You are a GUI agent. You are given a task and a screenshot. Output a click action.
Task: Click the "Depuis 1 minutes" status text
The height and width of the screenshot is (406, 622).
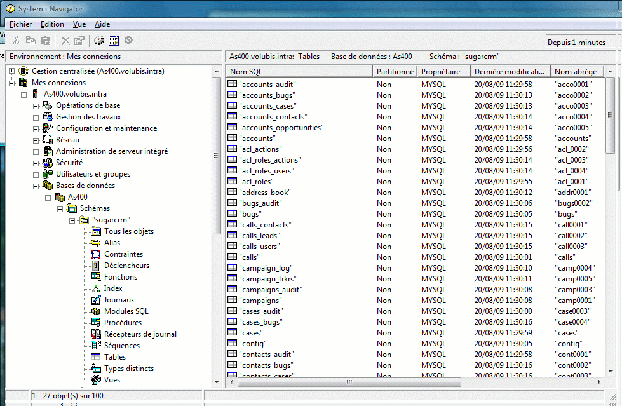(x=576, y=43)
